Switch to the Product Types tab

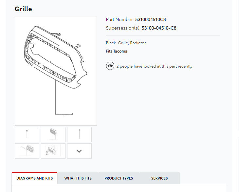click(119, 178)
